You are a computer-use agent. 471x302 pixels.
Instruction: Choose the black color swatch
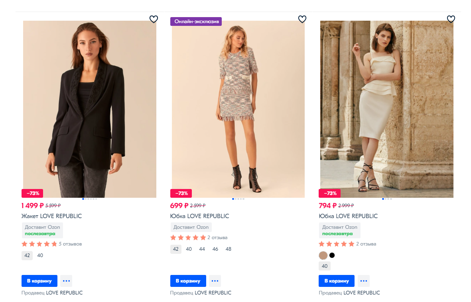click(332, 255)
